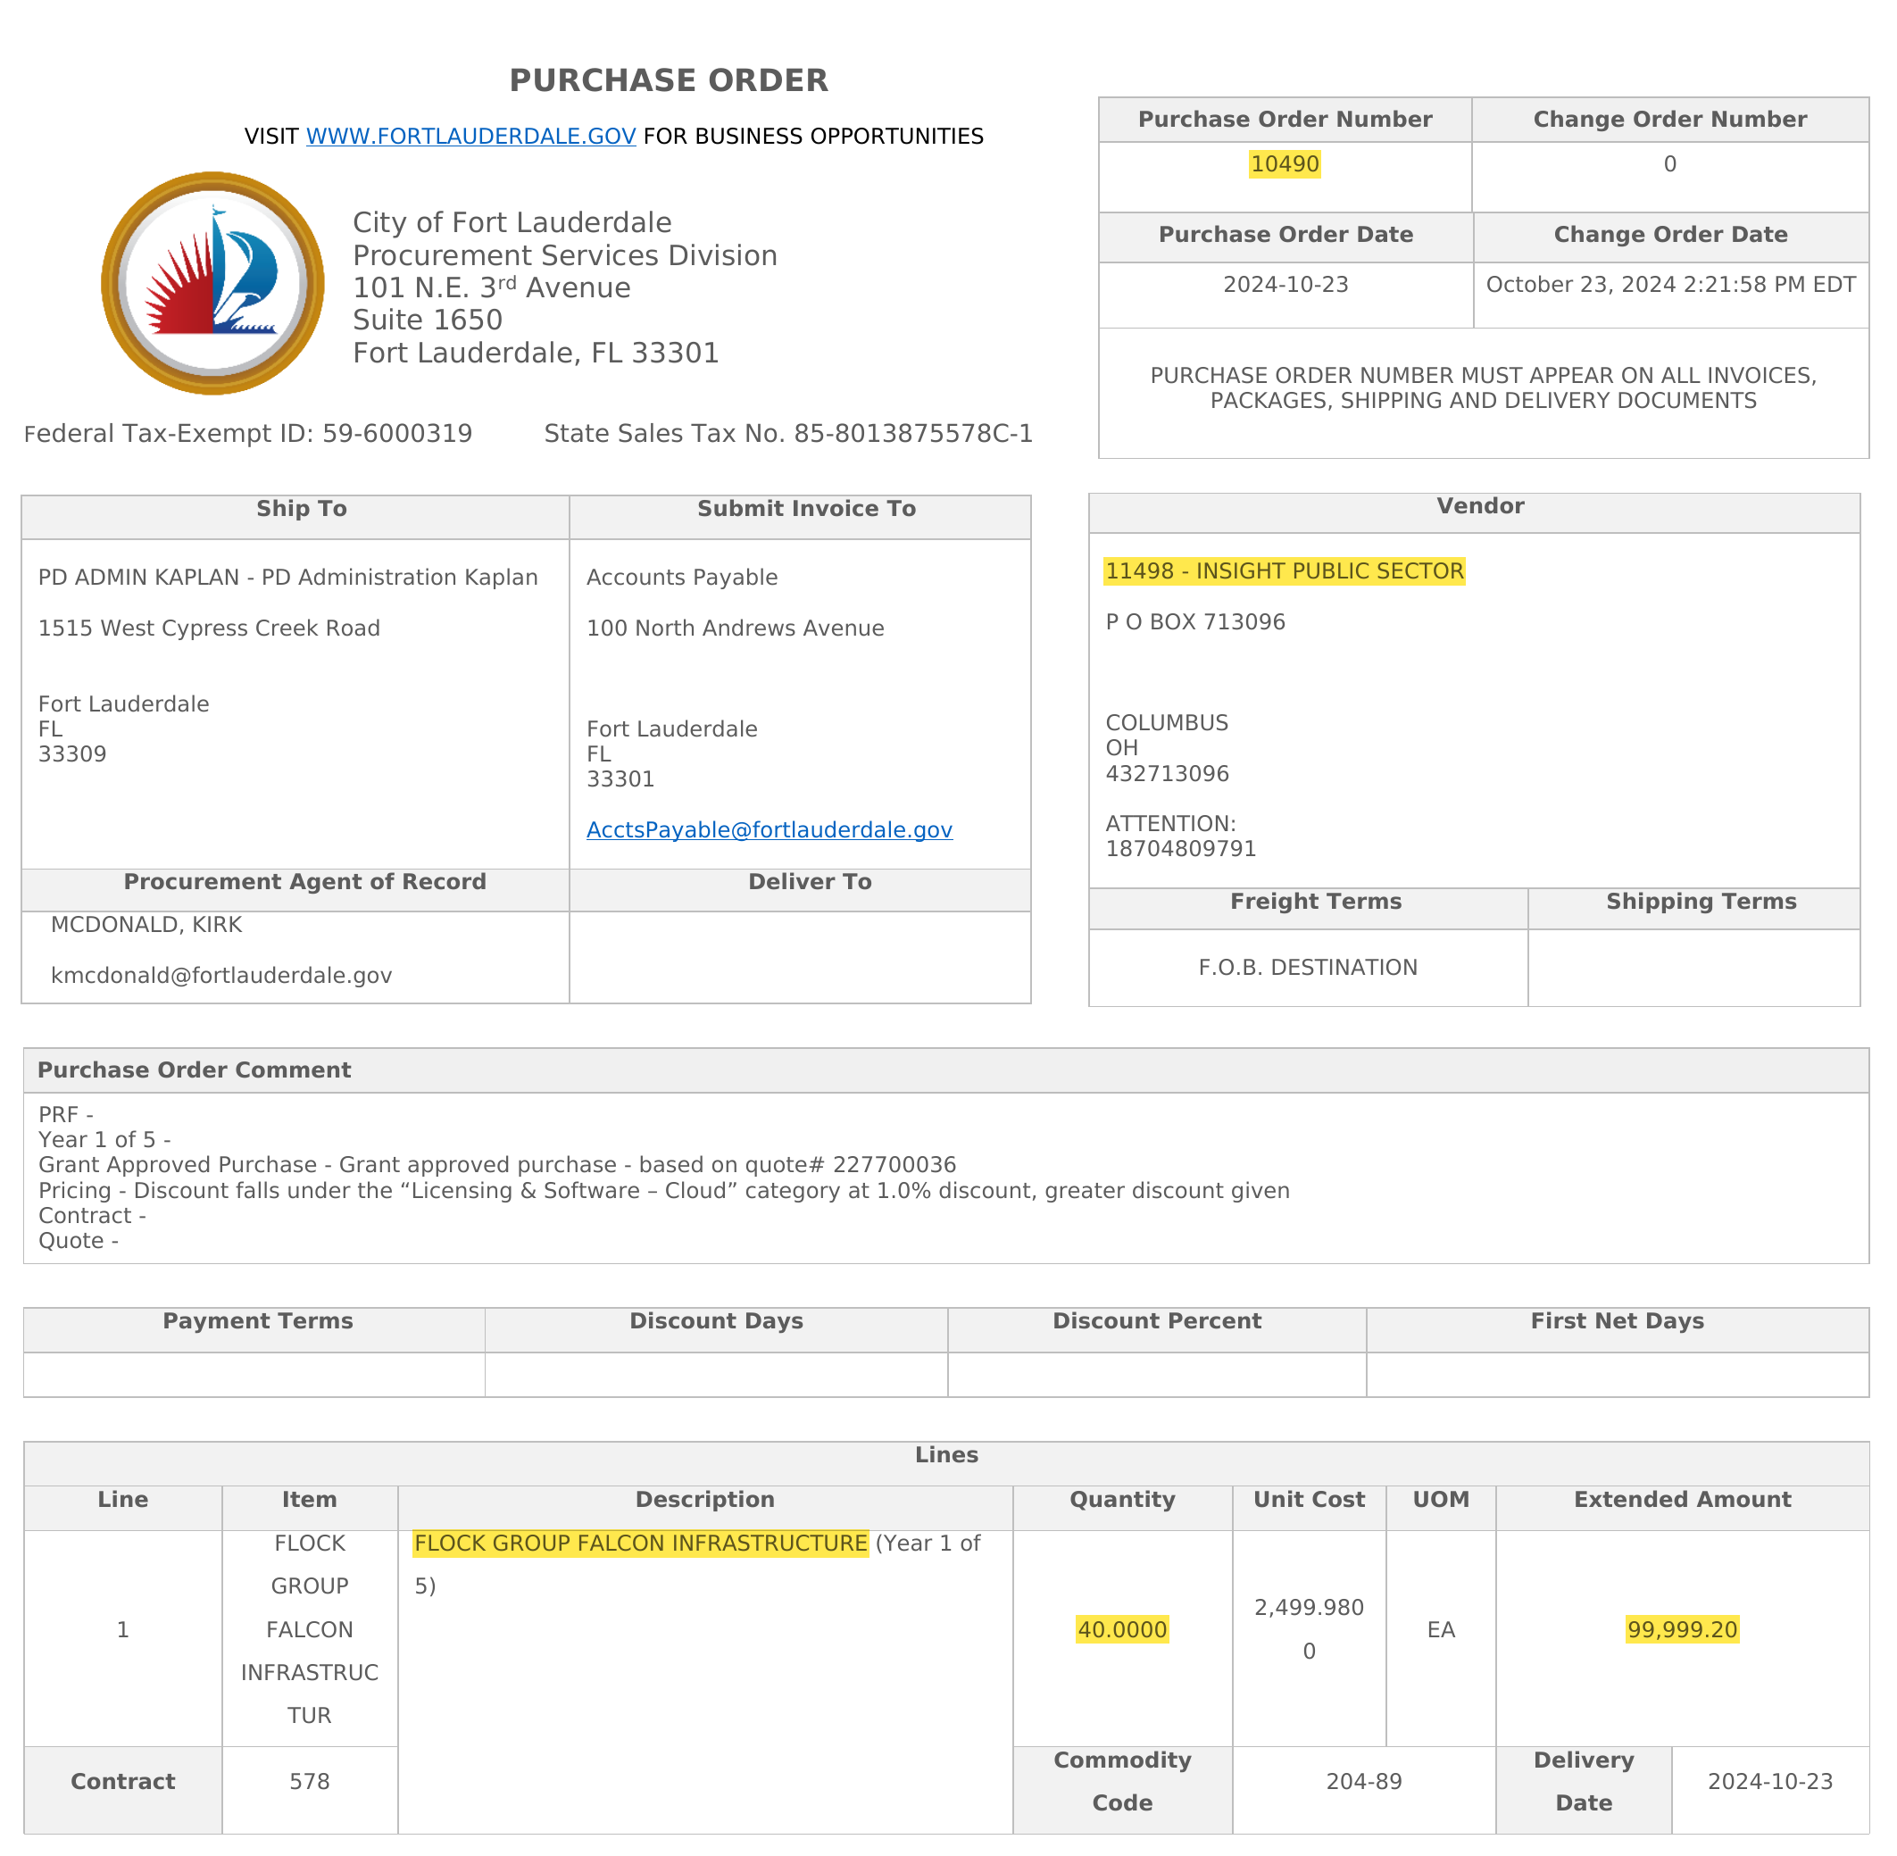This screenshot has height=1856, width=1897.
Task: Click vendor name 11498 - INSIGHT PUBLIC SECTOR
Action: [x=1284, y=571]
